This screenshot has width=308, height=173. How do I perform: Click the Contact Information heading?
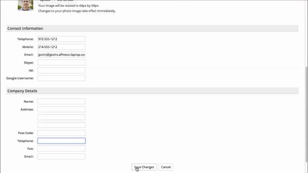coord(25,28)
